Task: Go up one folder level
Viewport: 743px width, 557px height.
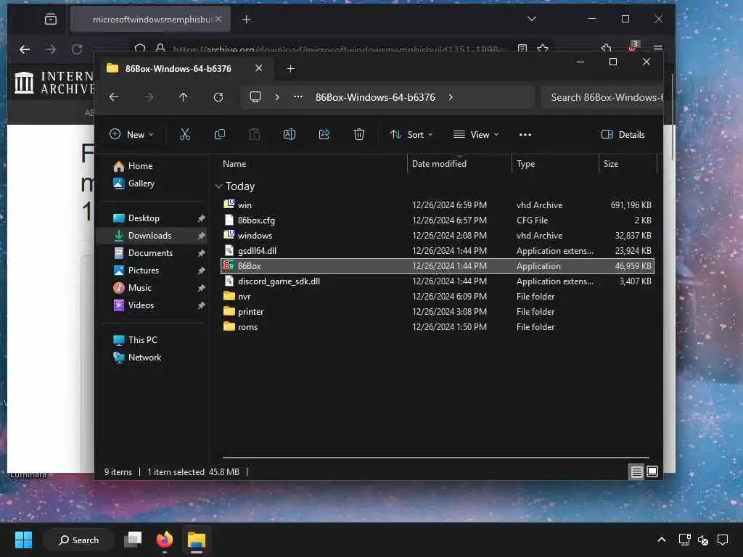Action: click(x=184, y=97)
